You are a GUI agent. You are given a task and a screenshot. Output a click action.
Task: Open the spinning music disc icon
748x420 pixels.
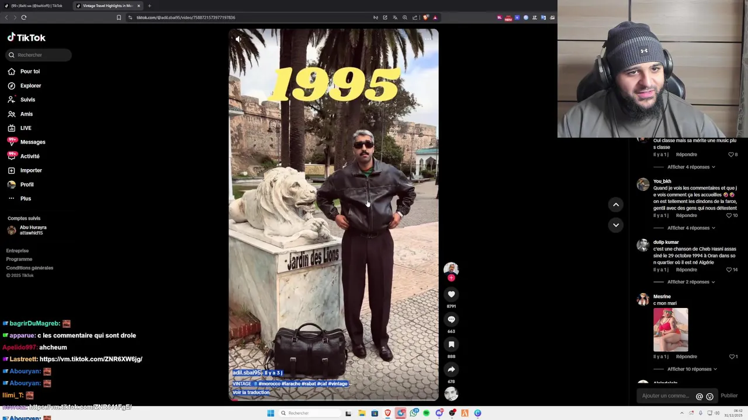(x=451, y=394)
